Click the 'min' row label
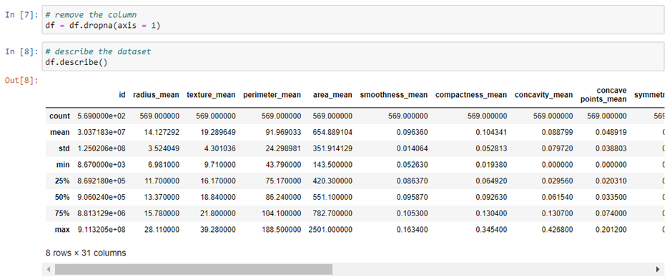 (x=64, y=165)
